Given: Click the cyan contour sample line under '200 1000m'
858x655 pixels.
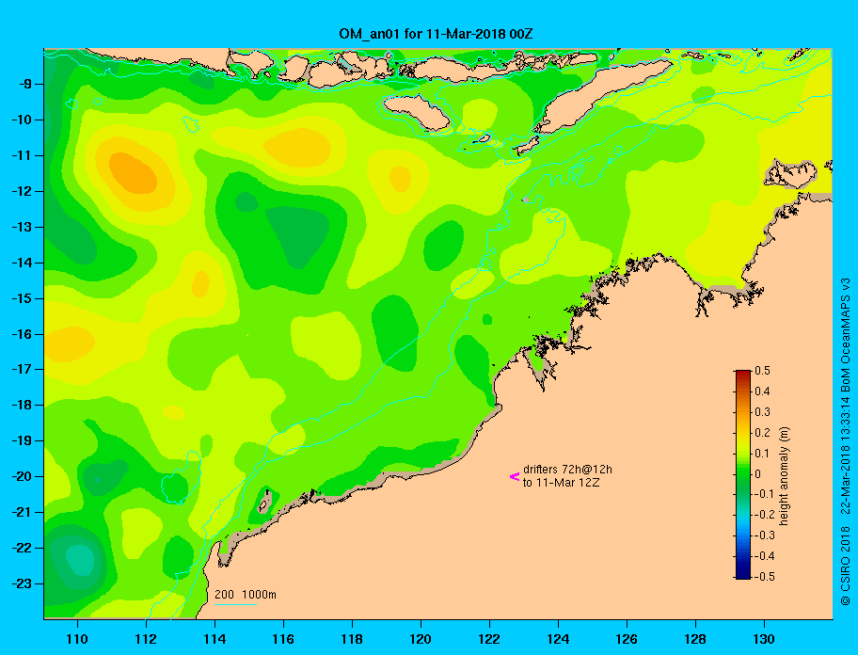Looking at the screenshot, I should [235, 604].
